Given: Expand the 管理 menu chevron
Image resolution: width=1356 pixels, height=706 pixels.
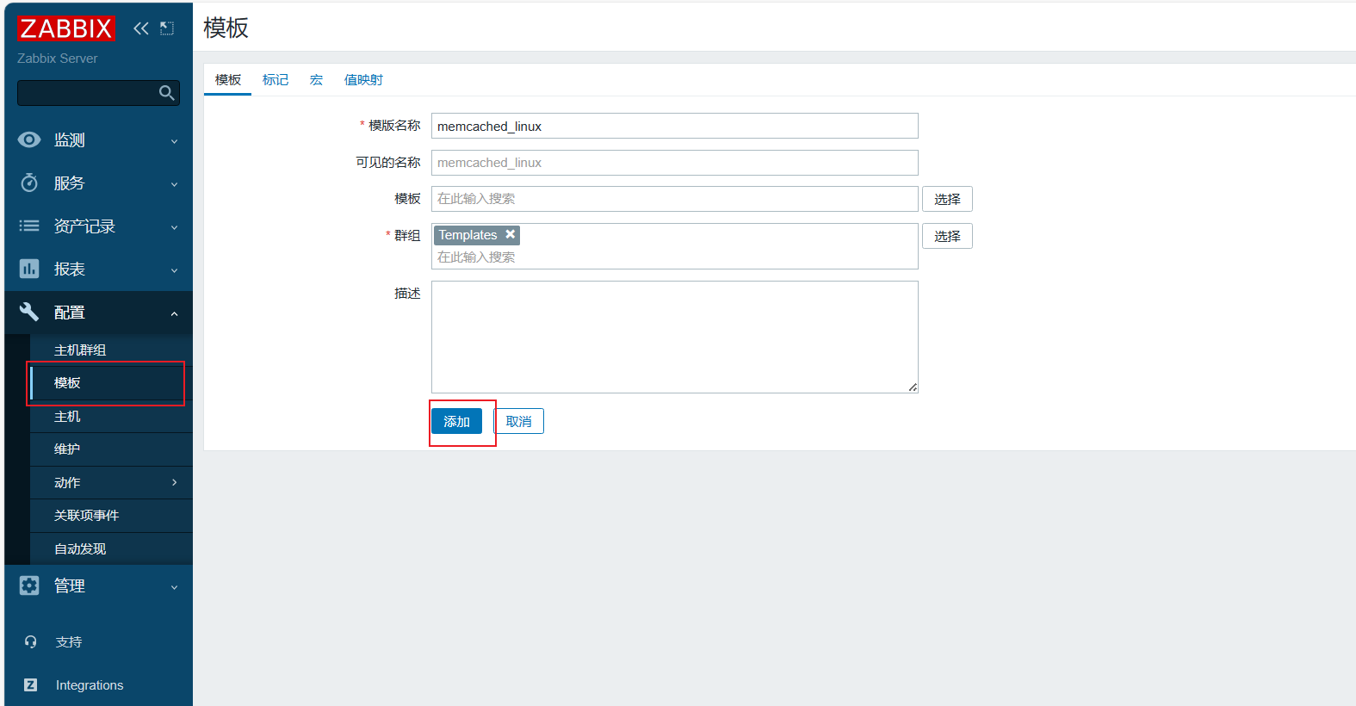Looking at the screenshot, I should pos(174,587).
